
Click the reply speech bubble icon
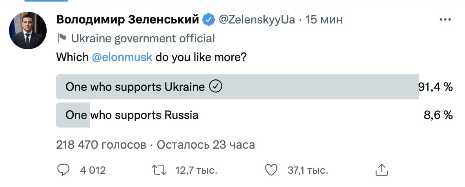pyautogui.click(x=63, y=170)
